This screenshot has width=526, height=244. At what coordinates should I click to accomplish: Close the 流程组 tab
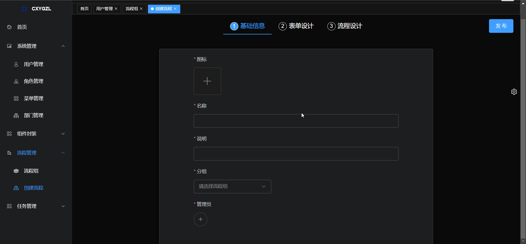141,9
